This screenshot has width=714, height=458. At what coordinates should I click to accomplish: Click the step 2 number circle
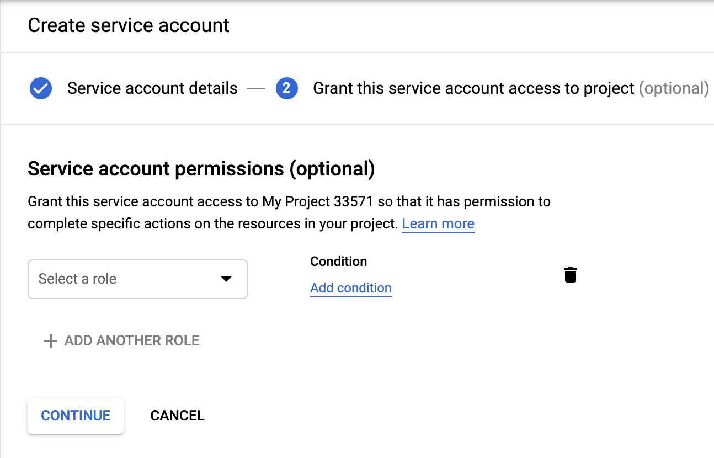tap(287, 88)
